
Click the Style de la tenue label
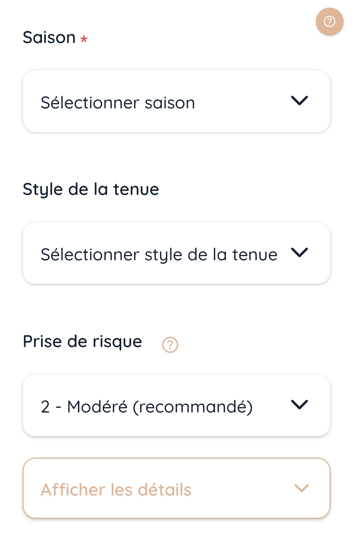(91, 189)
